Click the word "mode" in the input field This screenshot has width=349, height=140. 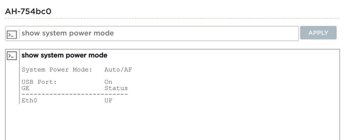104,34
